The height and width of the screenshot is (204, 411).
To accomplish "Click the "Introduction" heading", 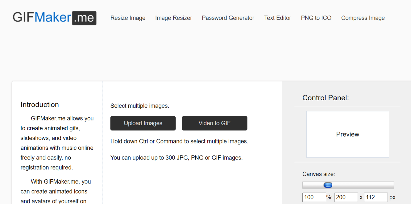I will pos(40,105).
